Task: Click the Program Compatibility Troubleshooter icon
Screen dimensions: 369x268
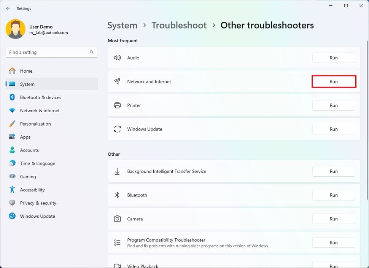Action: [x=118, y=242]
